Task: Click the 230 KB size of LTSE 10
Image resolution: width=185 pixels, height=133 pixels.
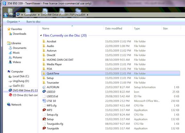Action: [x=175, y=101]
